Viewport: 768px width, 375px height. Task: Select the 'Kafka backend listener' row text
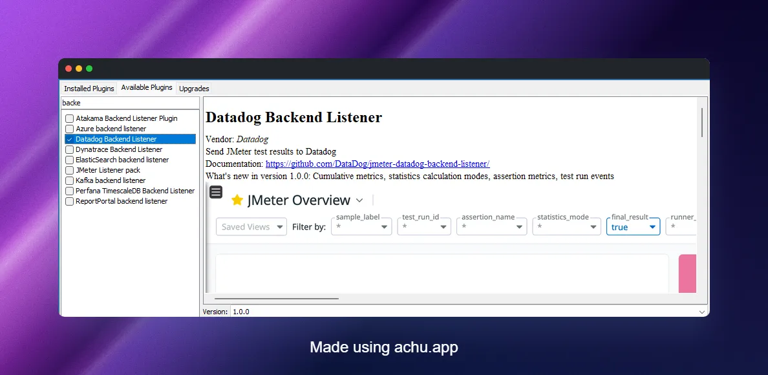(x=110, y=180)
